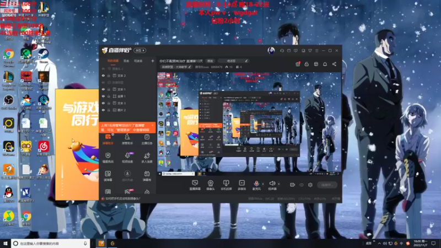
Task: Switch to the third scene tab
Action: (138, 61)
